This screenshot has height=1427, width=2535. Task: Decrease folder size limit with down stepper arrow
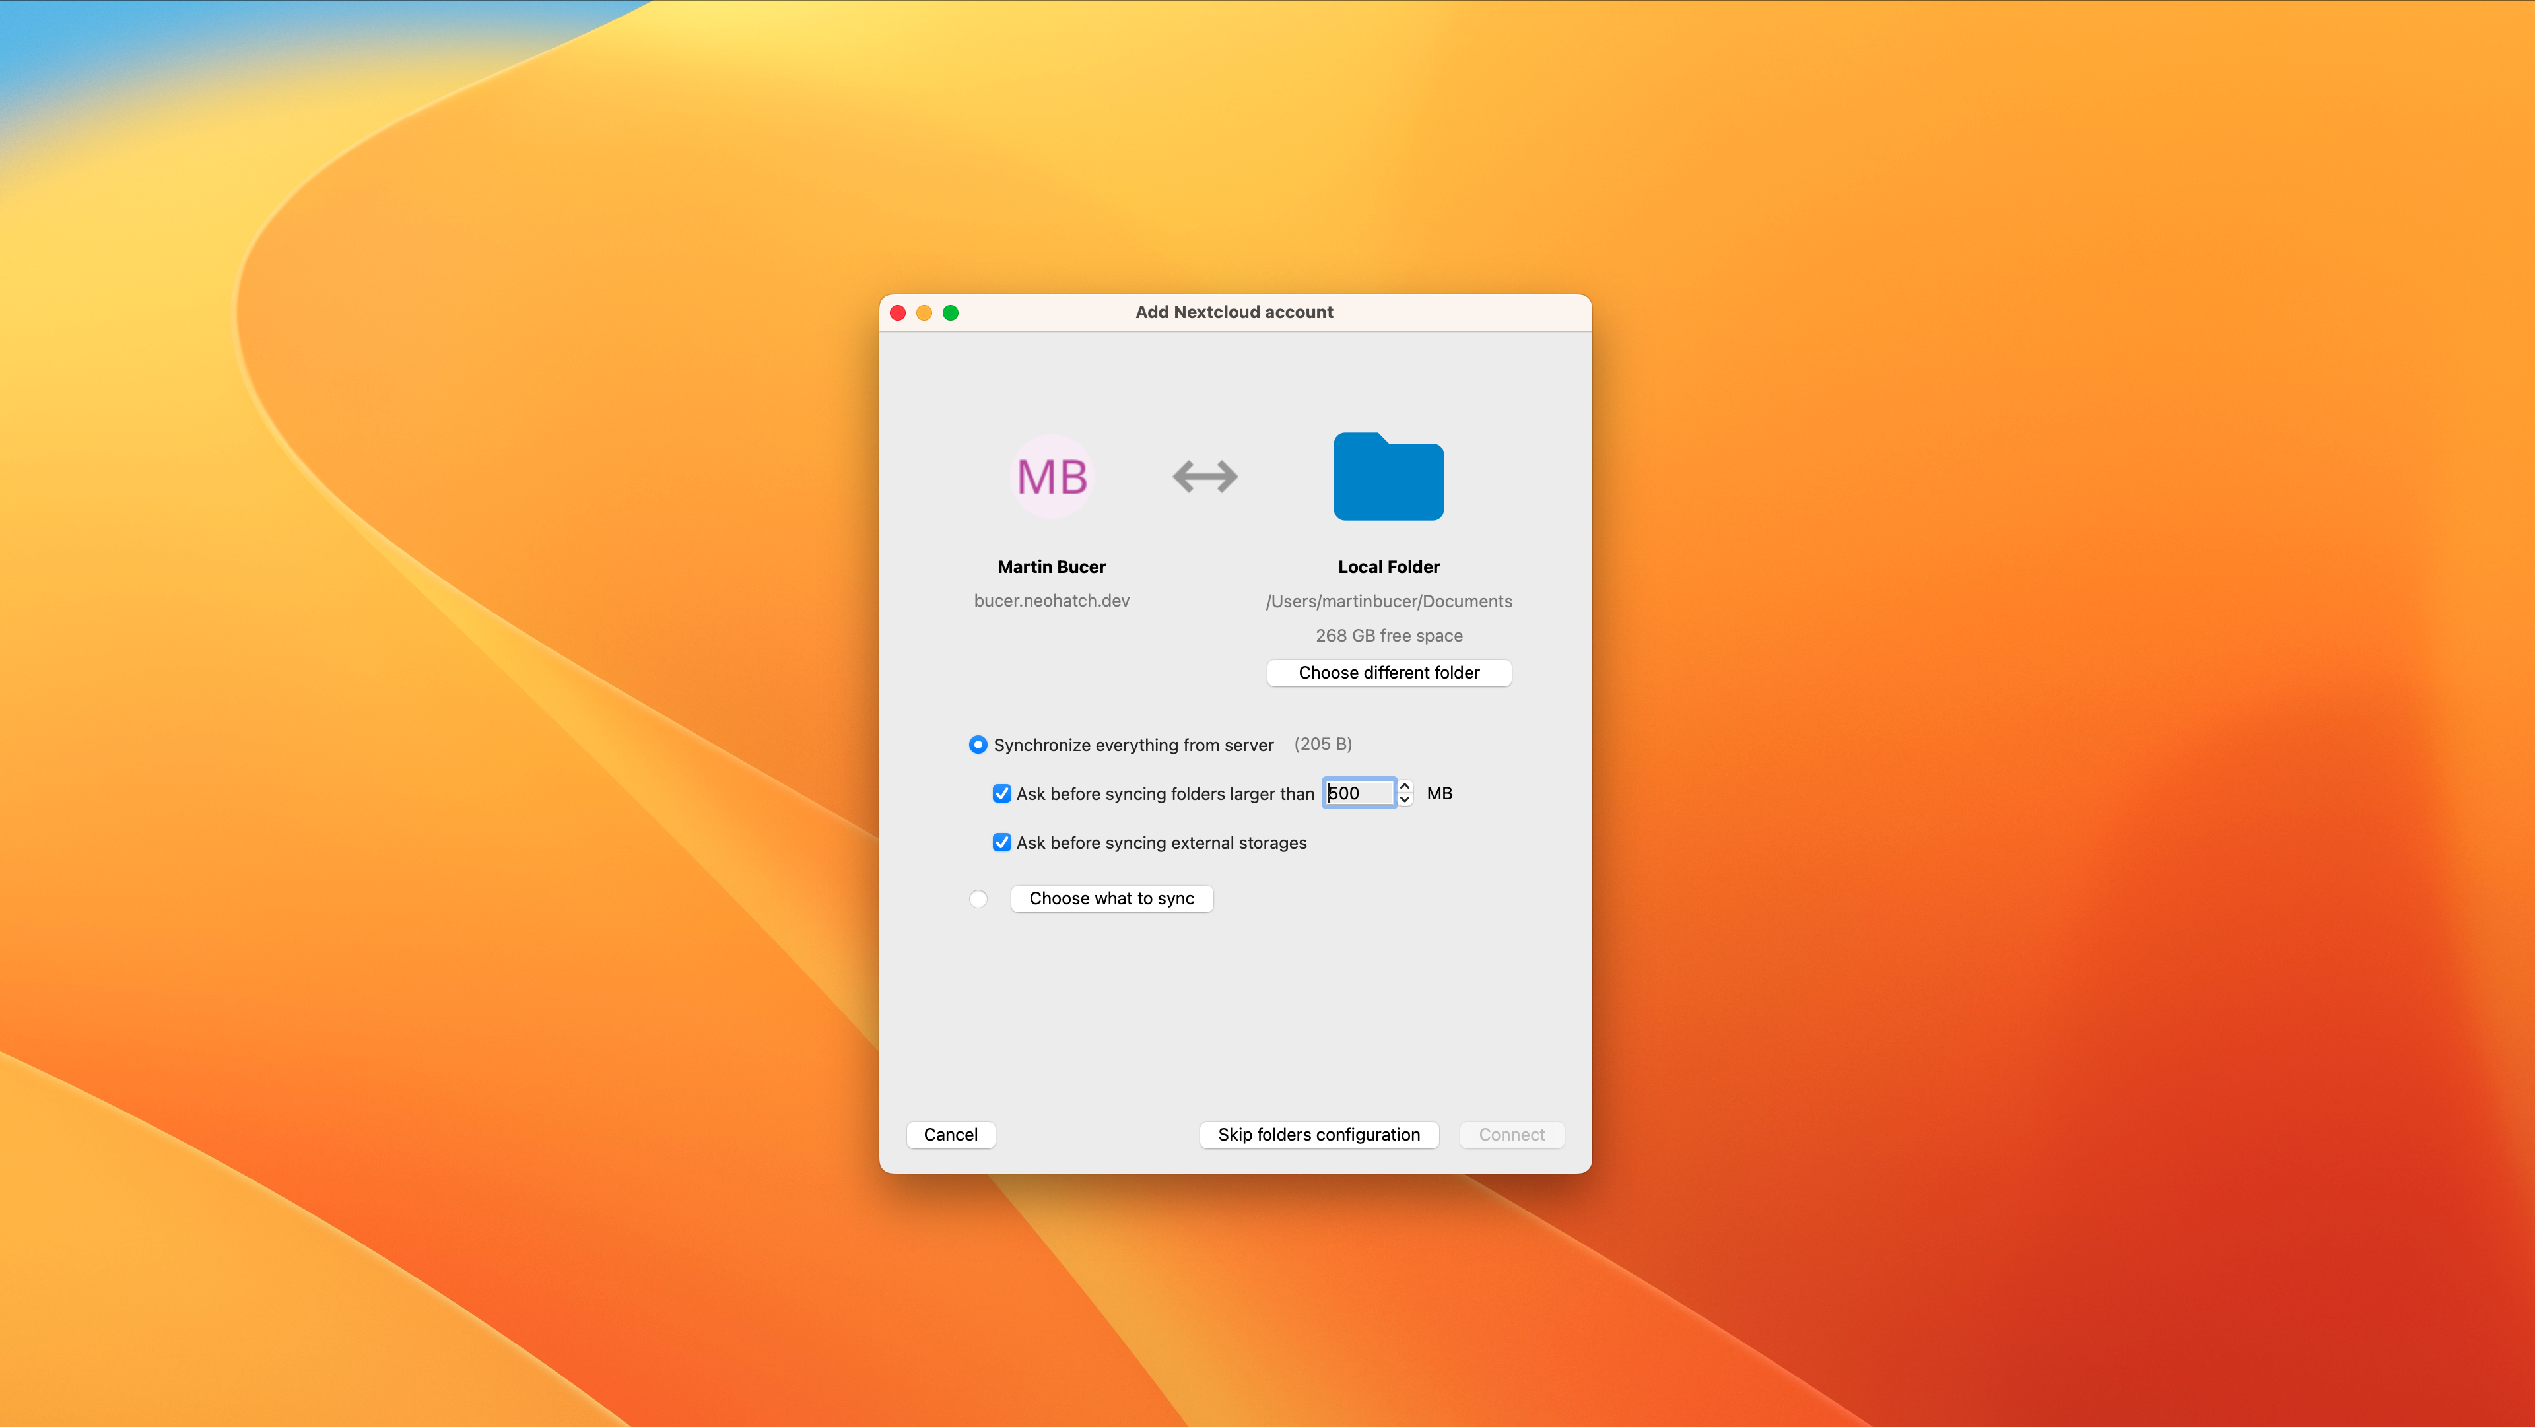[1405, 800]
